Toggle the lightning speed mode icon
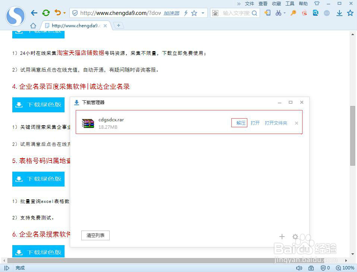 (186, 13)
